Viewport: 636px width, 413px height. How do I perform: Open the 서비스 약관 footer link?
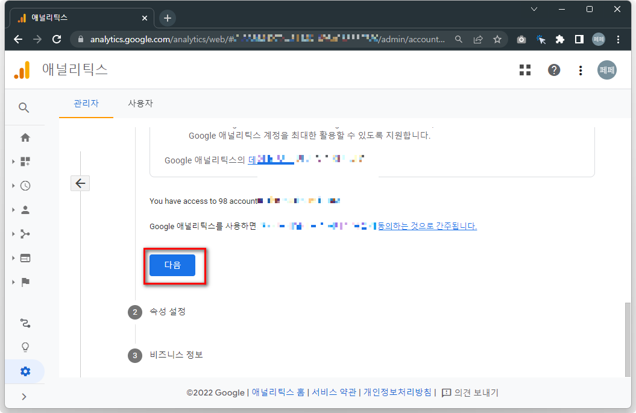click(x=334, y=393)
